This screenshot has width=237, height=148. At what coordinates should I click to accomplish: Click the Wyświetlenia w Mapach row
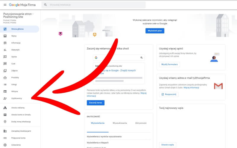119,143
